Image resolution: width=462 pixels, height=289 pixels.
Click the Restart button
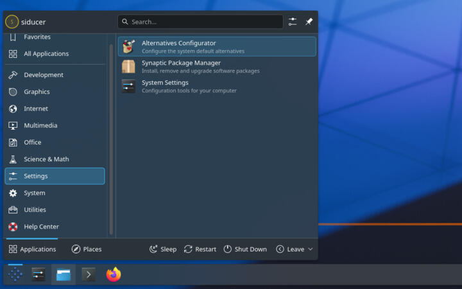point(200,249)
